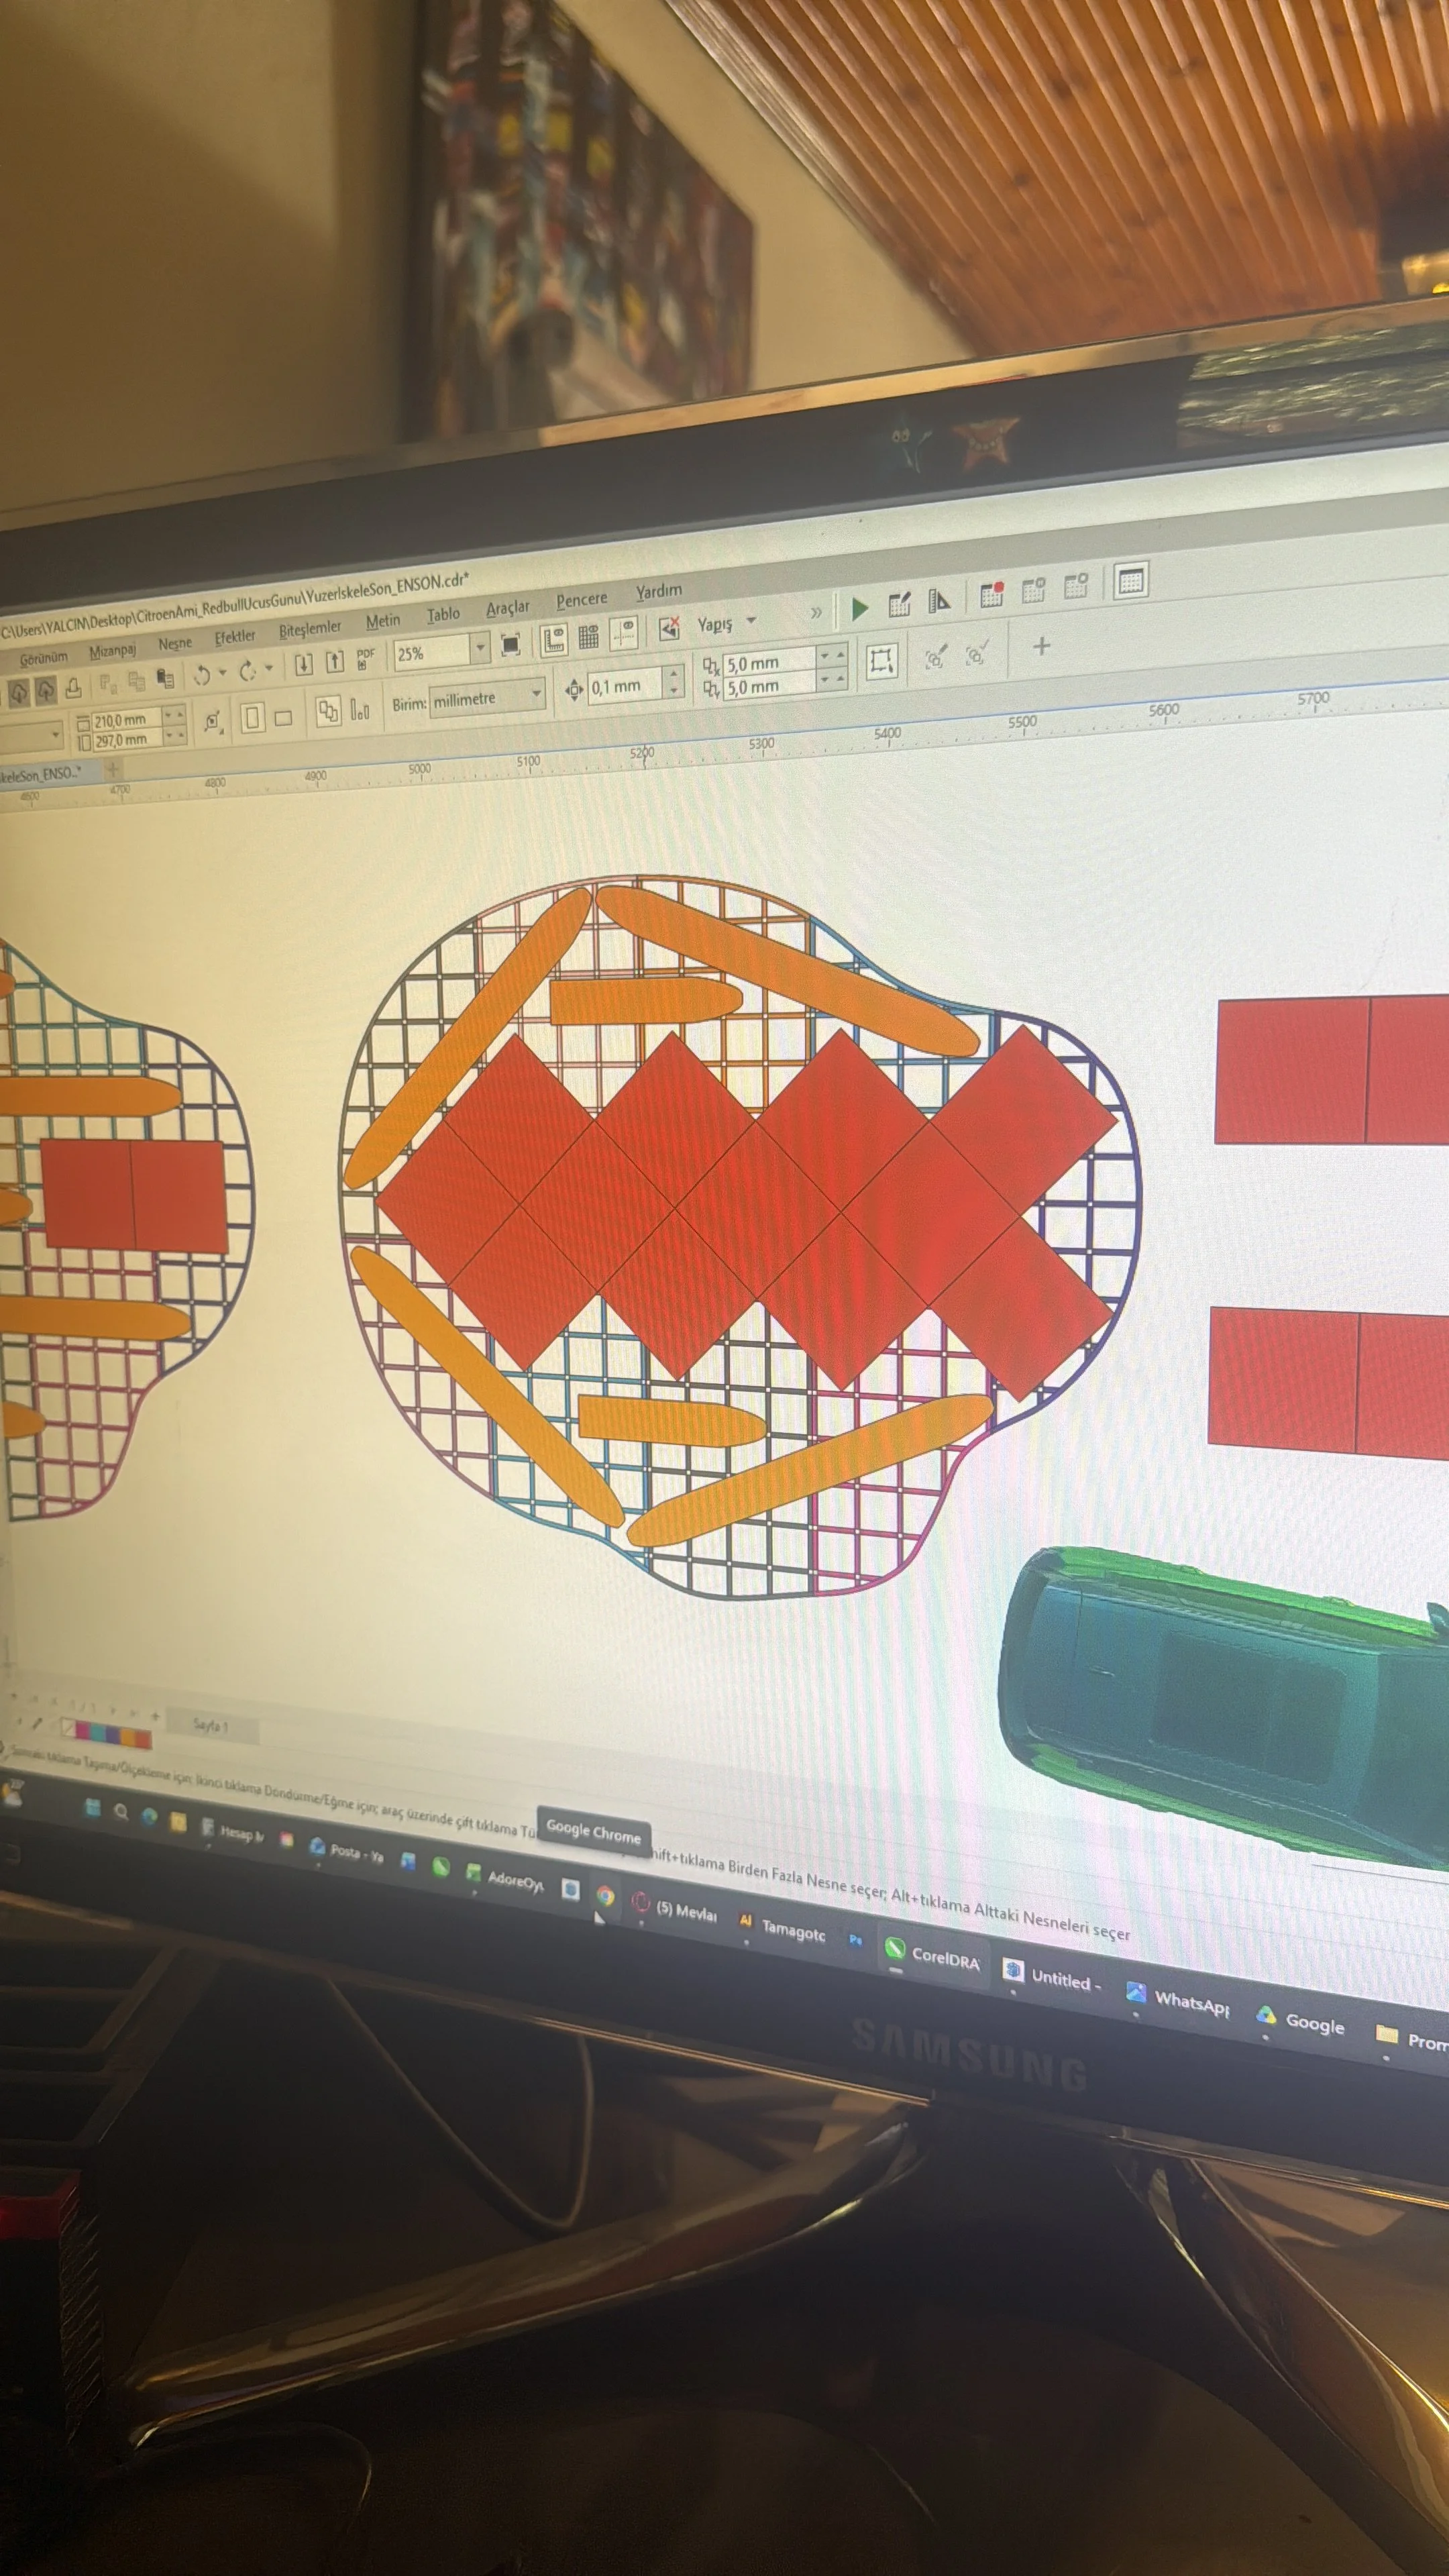Image resolution: width=1449 pixels, height=2576 pixels.
Task: Click the Export icon
Action: tap(335, 661)
